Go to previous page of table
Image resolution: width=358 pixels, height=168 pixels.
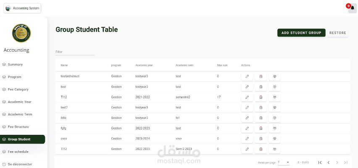(x=329, y=163)
